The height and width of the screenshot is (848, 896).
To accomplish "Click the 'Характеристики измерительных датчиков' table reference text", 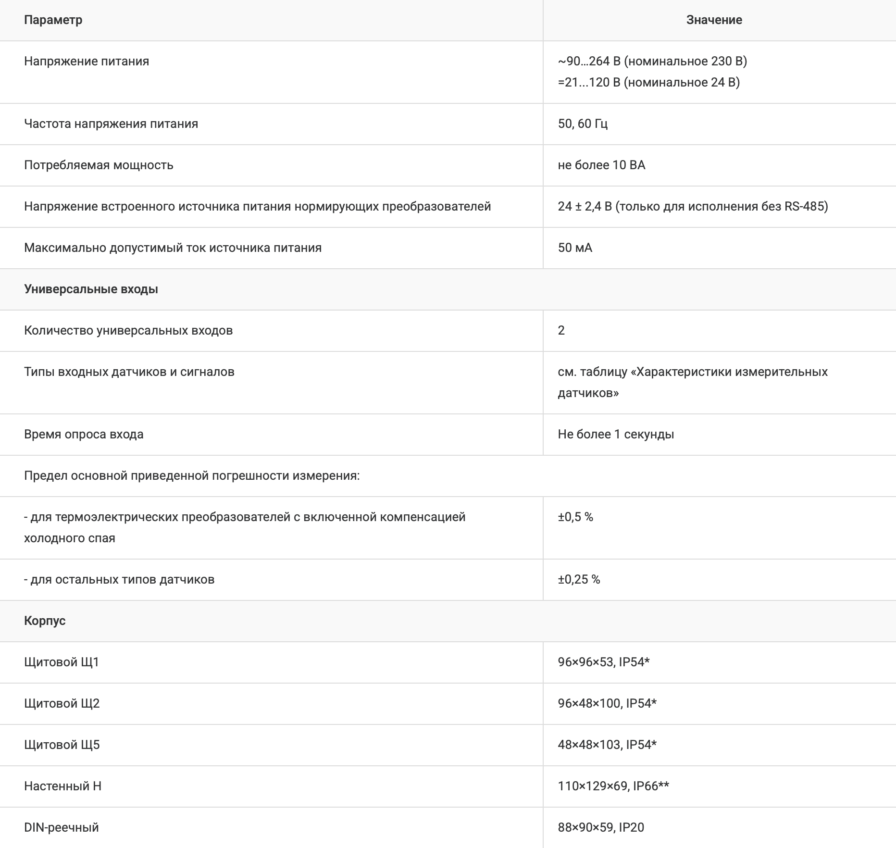I will pyautogui.click(x=692, y=382).
